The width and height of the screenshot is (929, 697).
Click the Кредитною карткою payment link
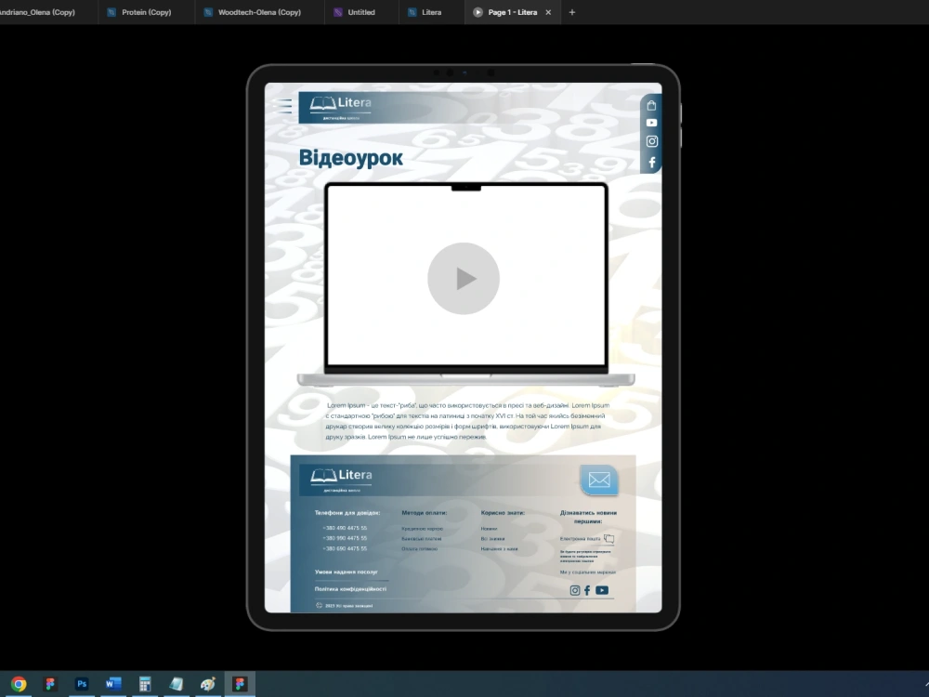pos(422,529)
